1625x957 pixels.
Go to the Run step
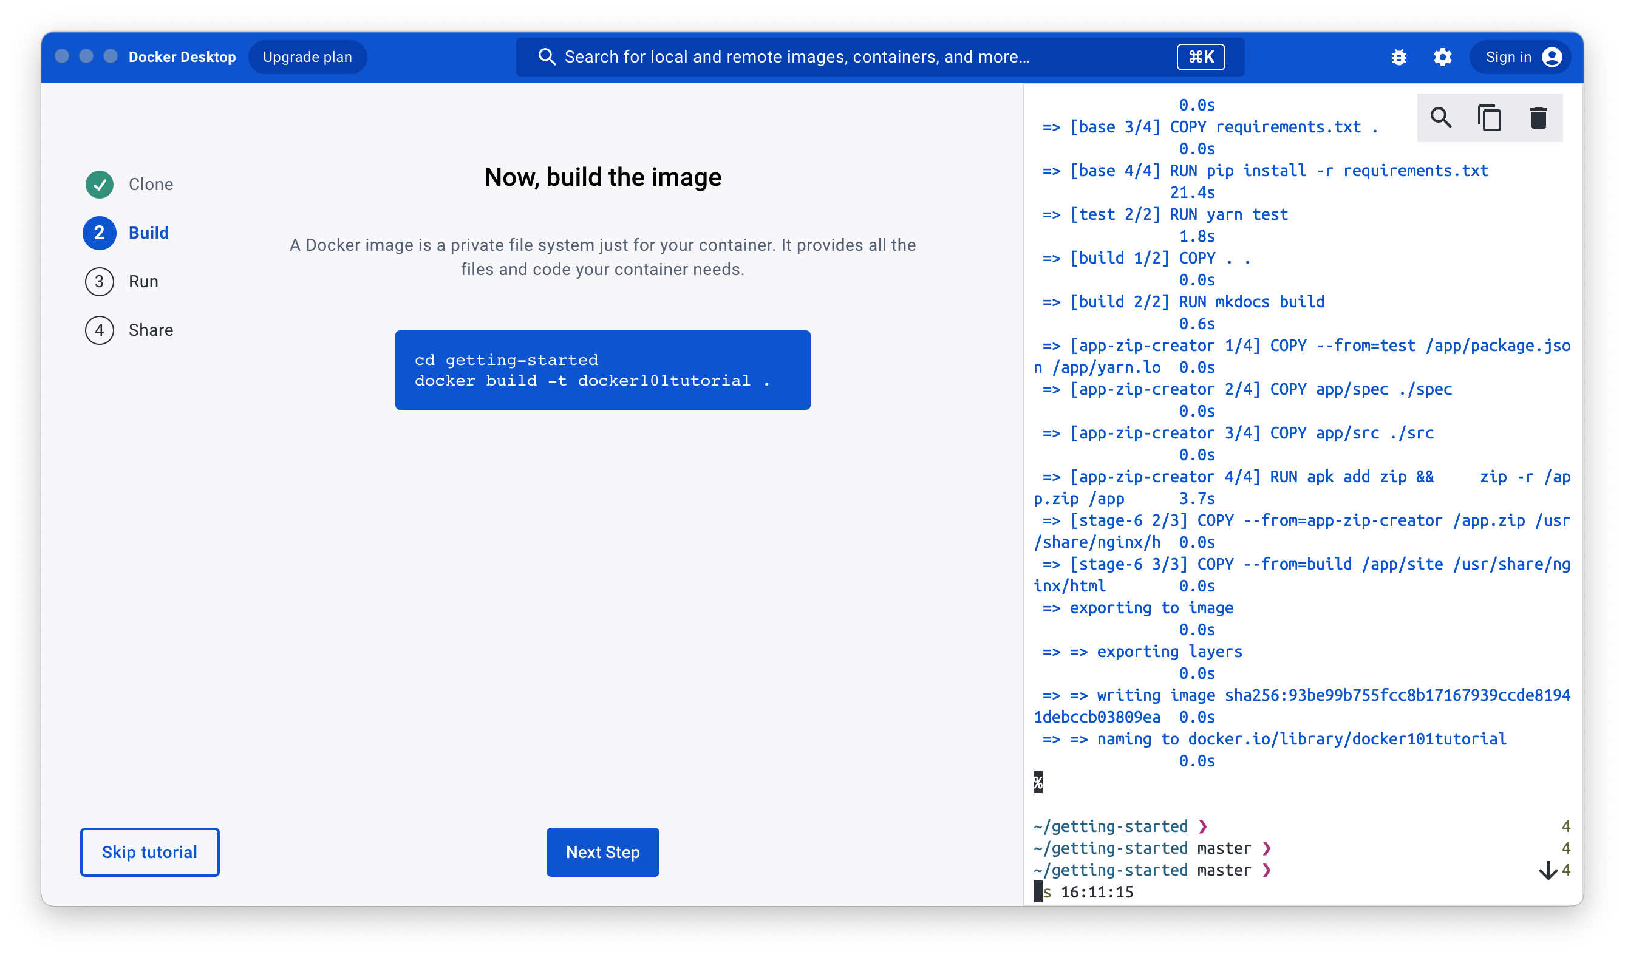143,282
